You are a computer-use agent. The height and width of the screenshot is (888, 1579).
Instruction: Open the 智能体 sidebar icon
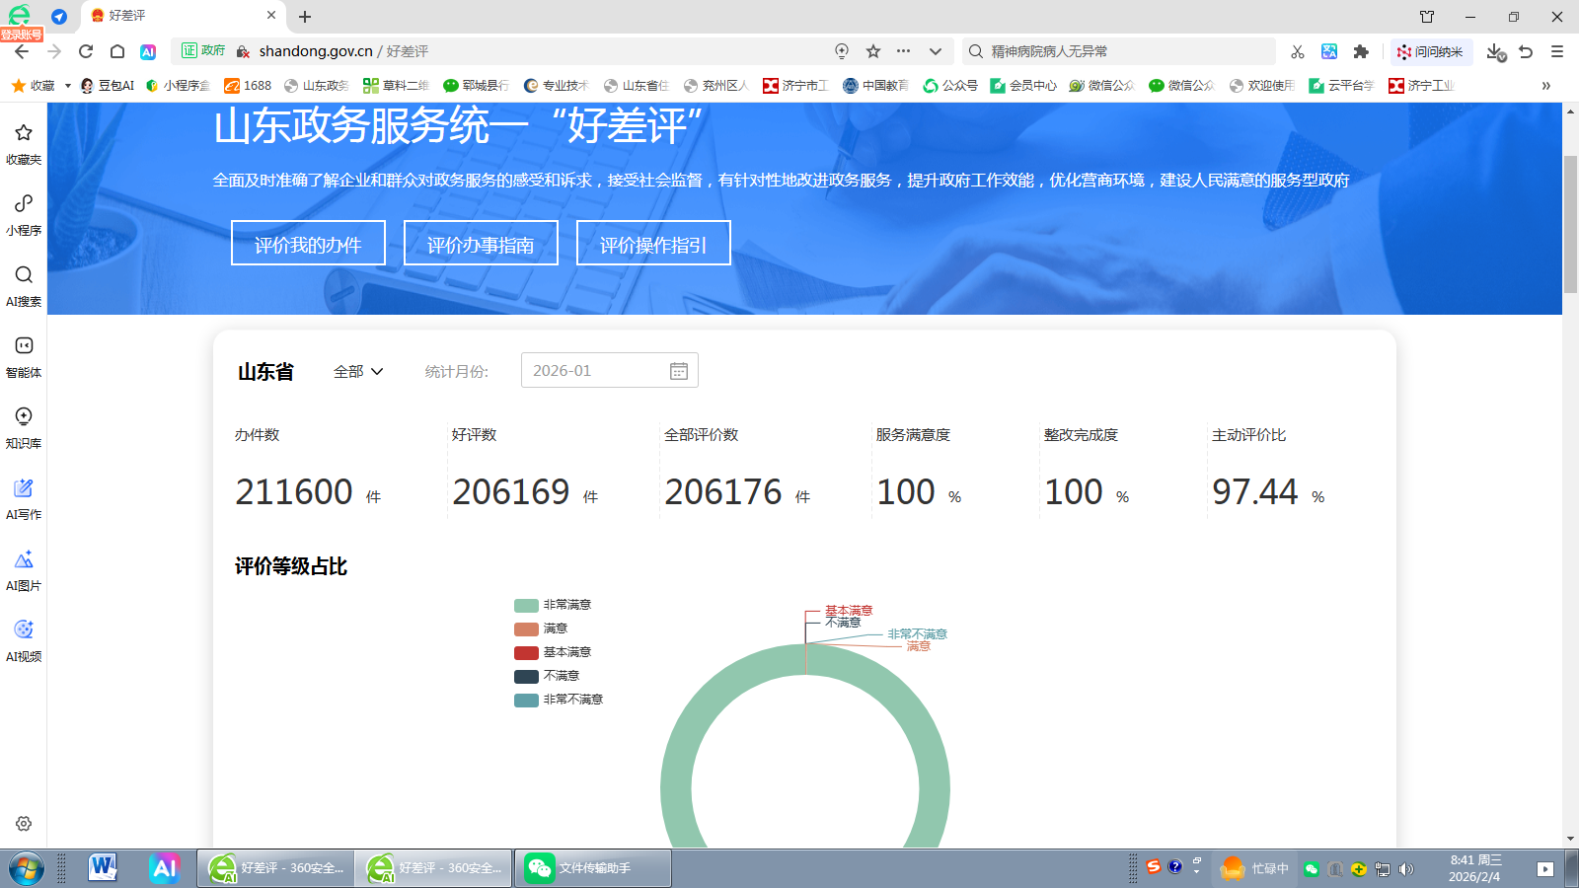(x=24, y=355)
